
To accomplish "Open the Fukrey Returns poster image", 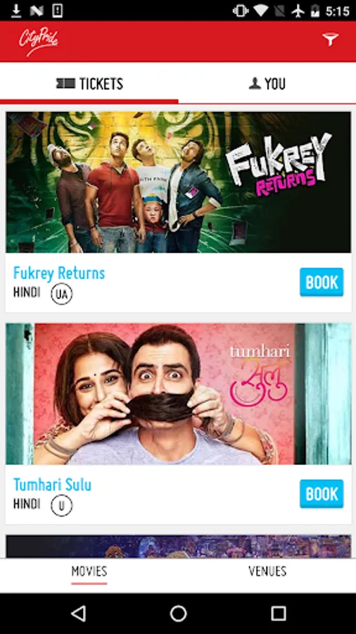I will coord(179,182).
